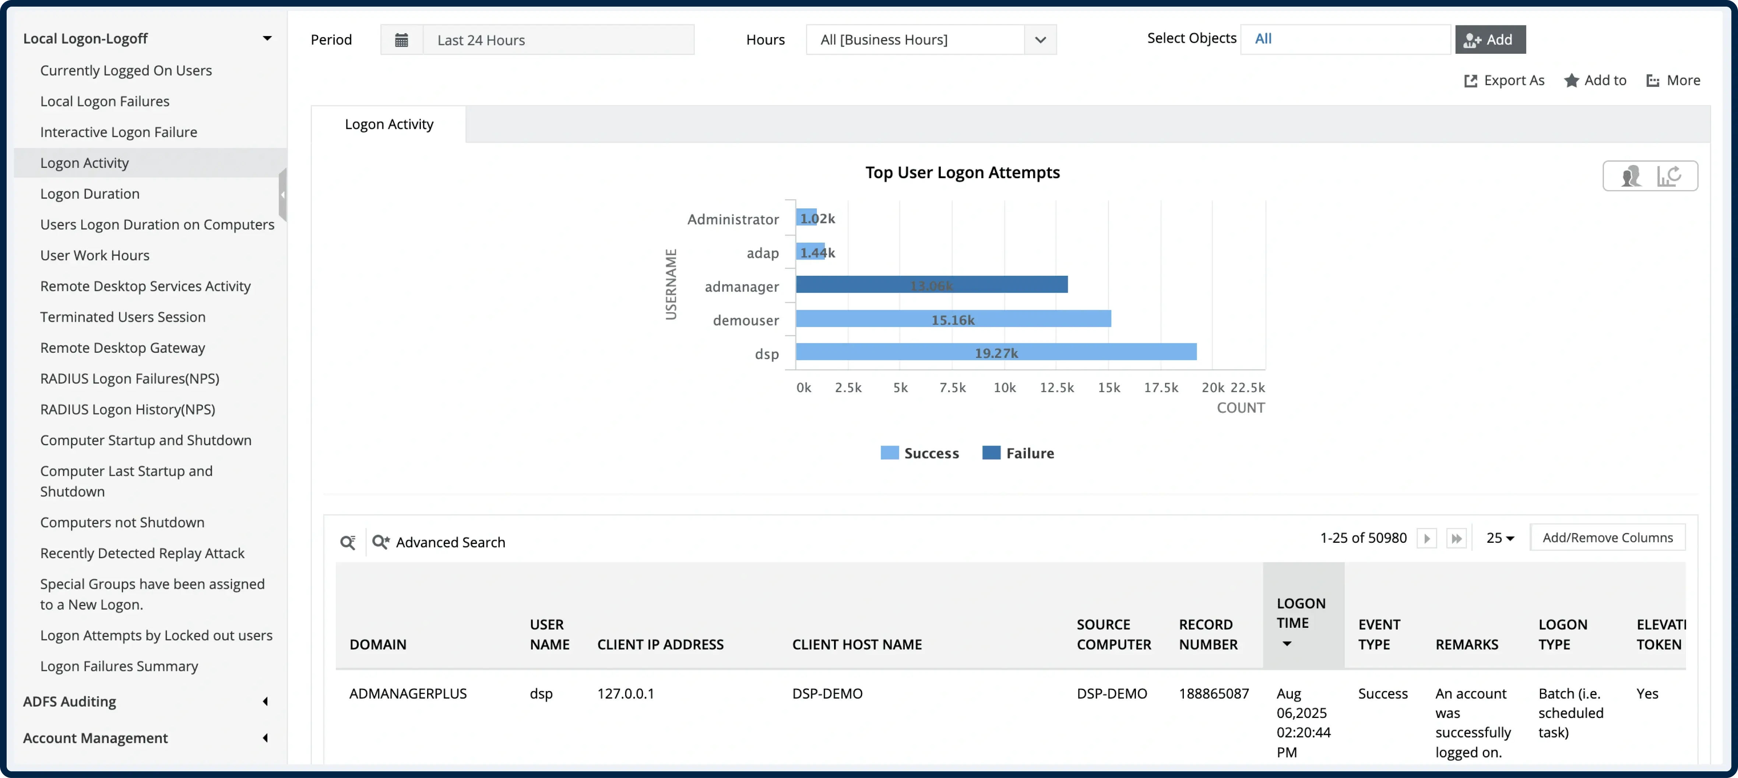Click the Advanced Search magnifier-star icon
The width and height of the screenshot is (1738, 778).
tap(381, 542)
